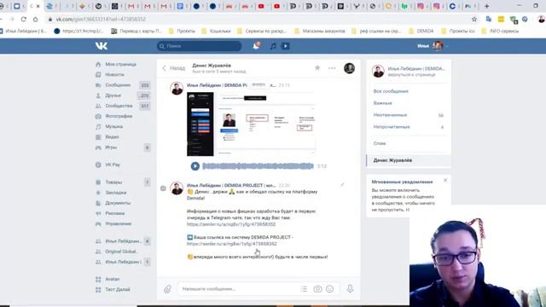Show 'Важные' messages filter

point(383,103)
